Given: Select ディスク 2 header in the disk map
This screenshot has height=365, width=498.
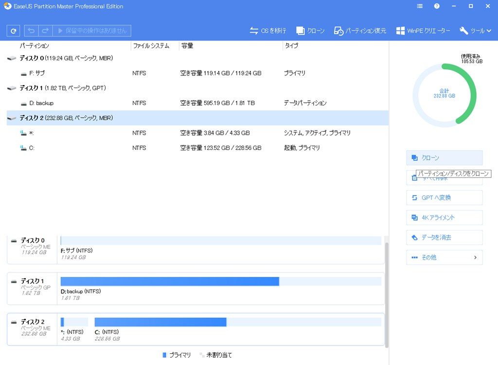Looking at the screenshot, I should pyautogui.click(x=32, y=329).
